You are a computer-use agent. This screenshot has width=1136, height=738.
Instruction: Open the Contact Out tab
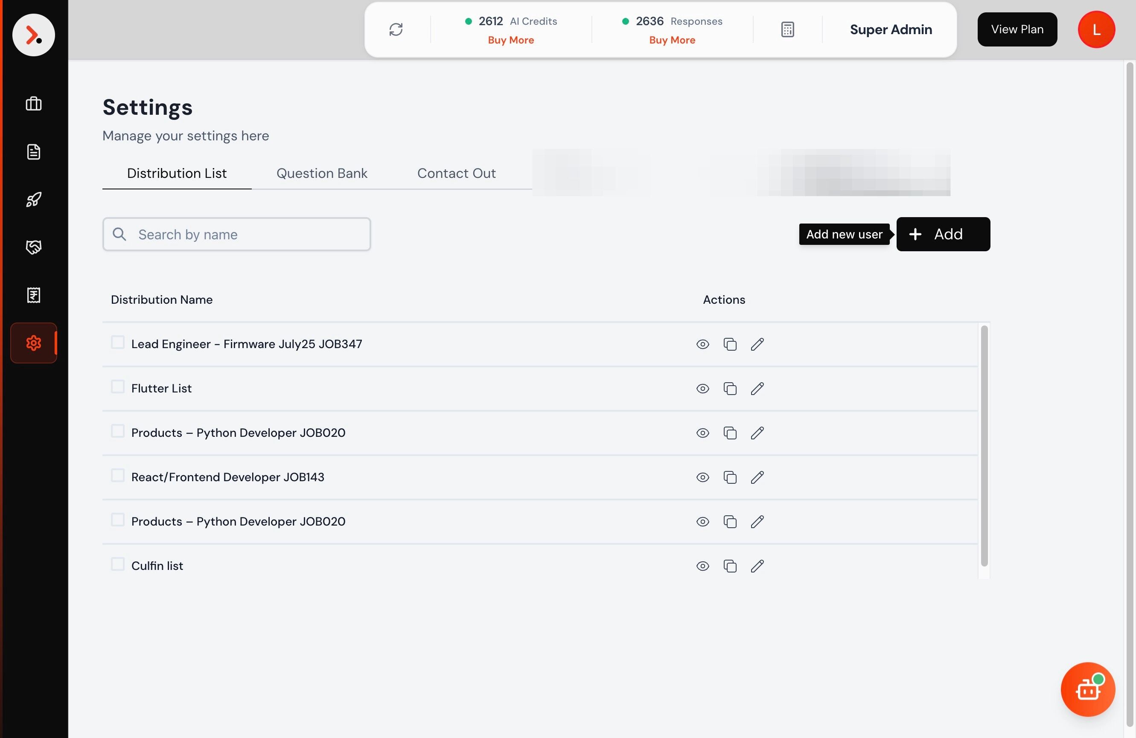pyautogui.click(x=456, y=173)
